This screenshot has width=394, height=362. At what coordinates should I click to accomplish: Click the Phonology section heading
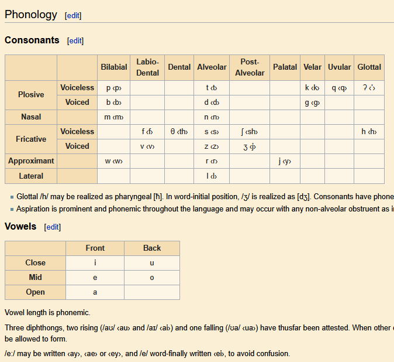[x=31, y=15]
